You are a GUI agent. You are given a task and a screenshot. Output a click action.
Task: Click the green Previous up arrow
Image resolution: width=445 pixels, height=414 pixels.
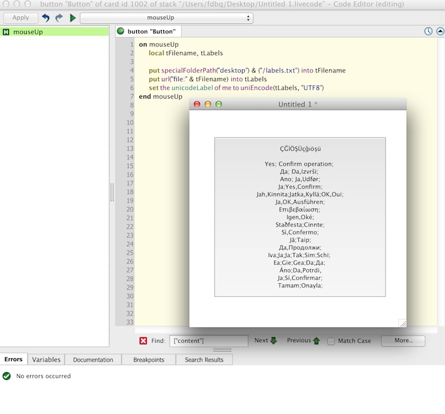[317, 341]
